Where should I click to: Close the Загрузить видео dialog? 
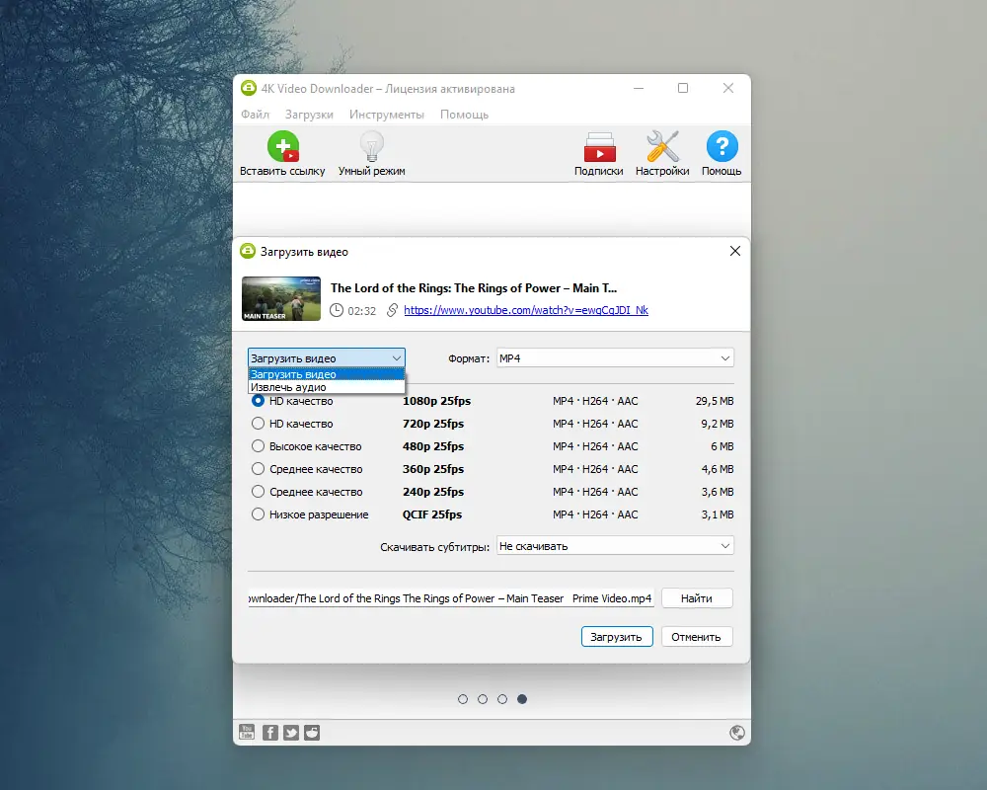(734, 251)
